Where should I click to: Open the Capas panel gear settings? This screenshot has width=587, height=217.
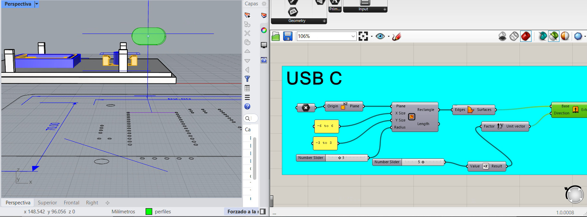click(x=264, y=4)
